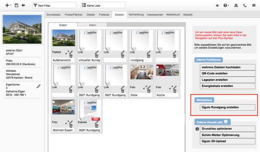
Task: Click the Außenansicht title field
Action: pos(63,60)
